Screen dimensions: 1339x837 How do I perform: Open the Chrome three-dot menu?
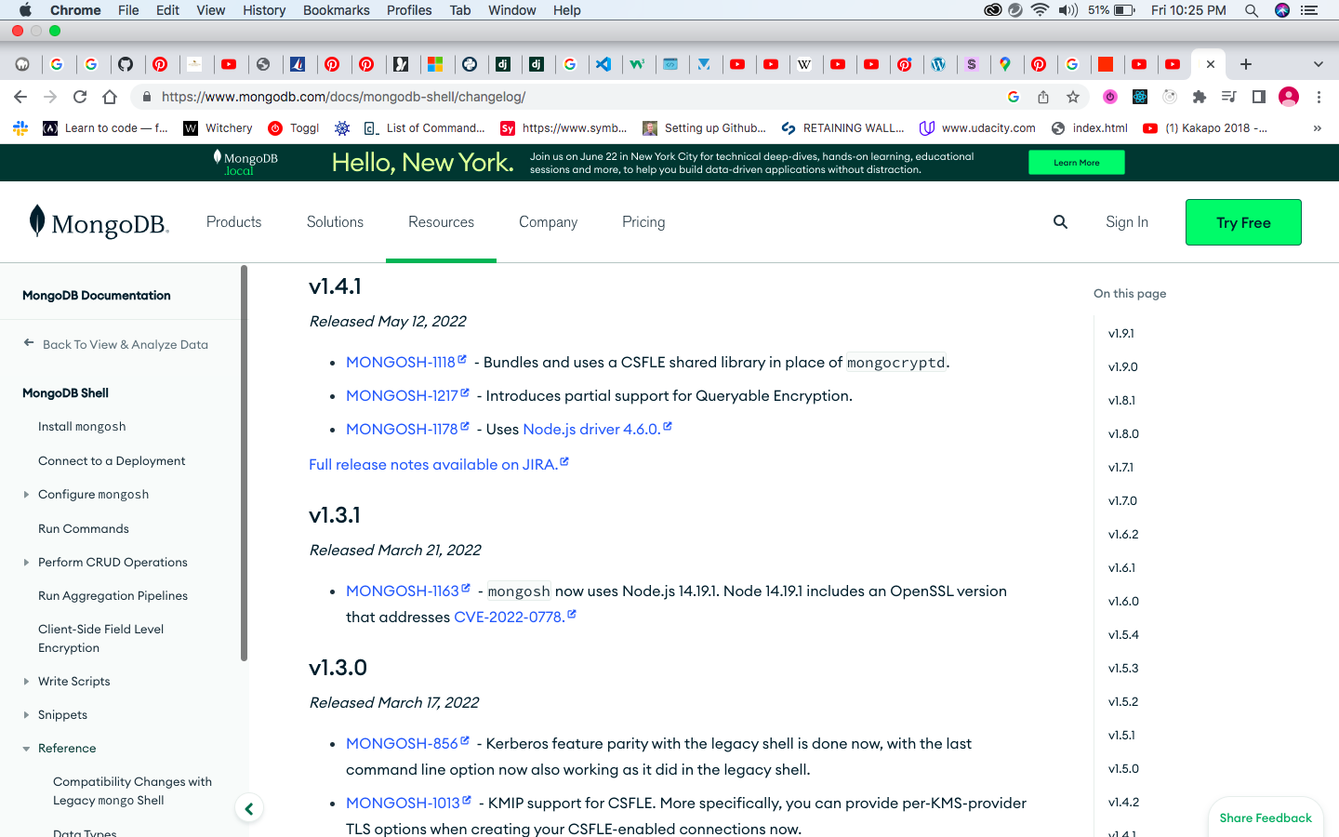click(1319, 97)
